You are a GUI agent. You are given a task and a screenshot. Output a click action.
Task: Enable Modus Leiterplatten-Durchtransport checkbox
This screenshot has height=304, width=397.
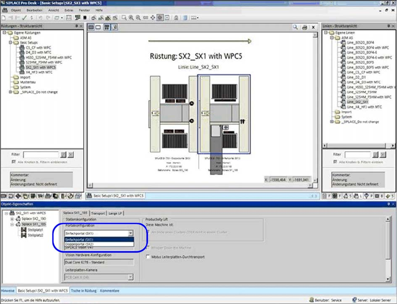(147, 257)
